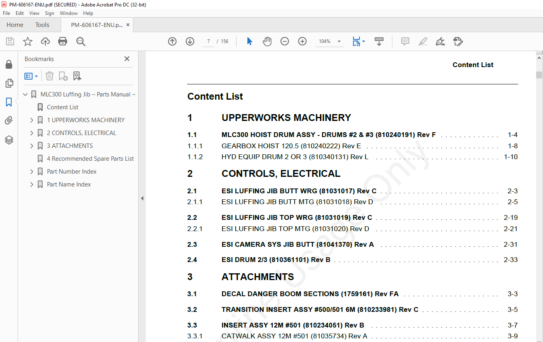Add a new bookmark icon
Image resolution: width=543 pixels, height=342 pixels.
click(x=63, y=76)
